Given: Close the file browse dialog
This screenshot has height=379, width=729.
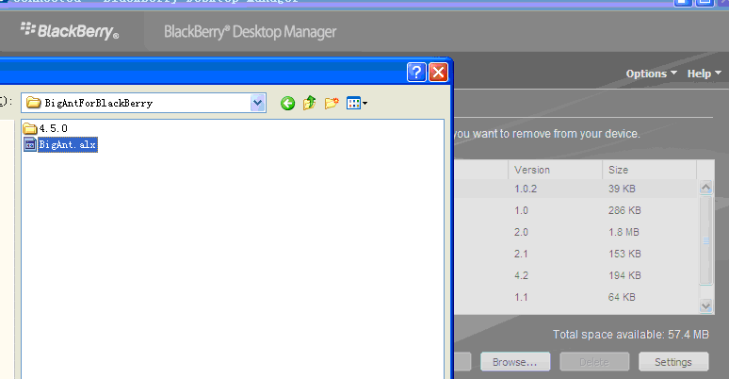Looking at the screenshot, I should 438,73.
